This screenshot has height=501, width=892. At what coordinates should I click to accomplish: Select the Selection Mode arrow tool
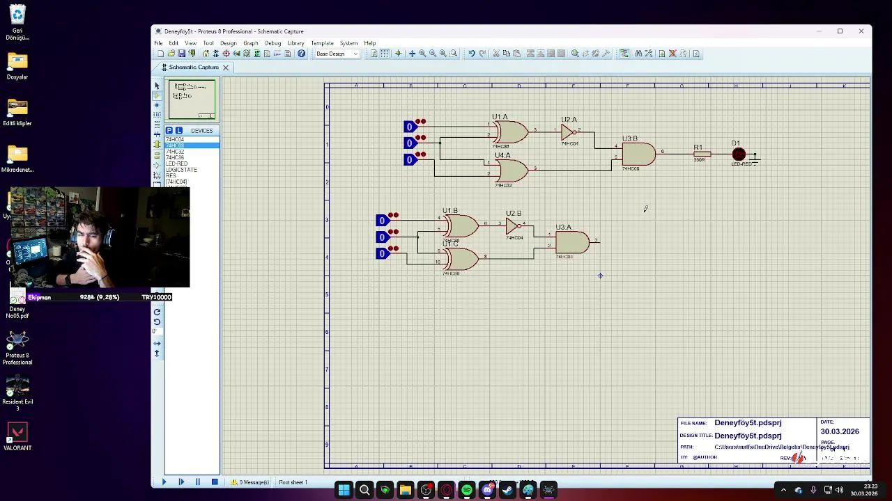[x=157, y=86]
